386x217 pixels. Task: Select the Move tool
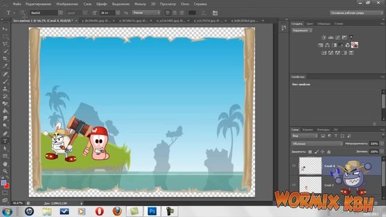[x=5, y=29]
